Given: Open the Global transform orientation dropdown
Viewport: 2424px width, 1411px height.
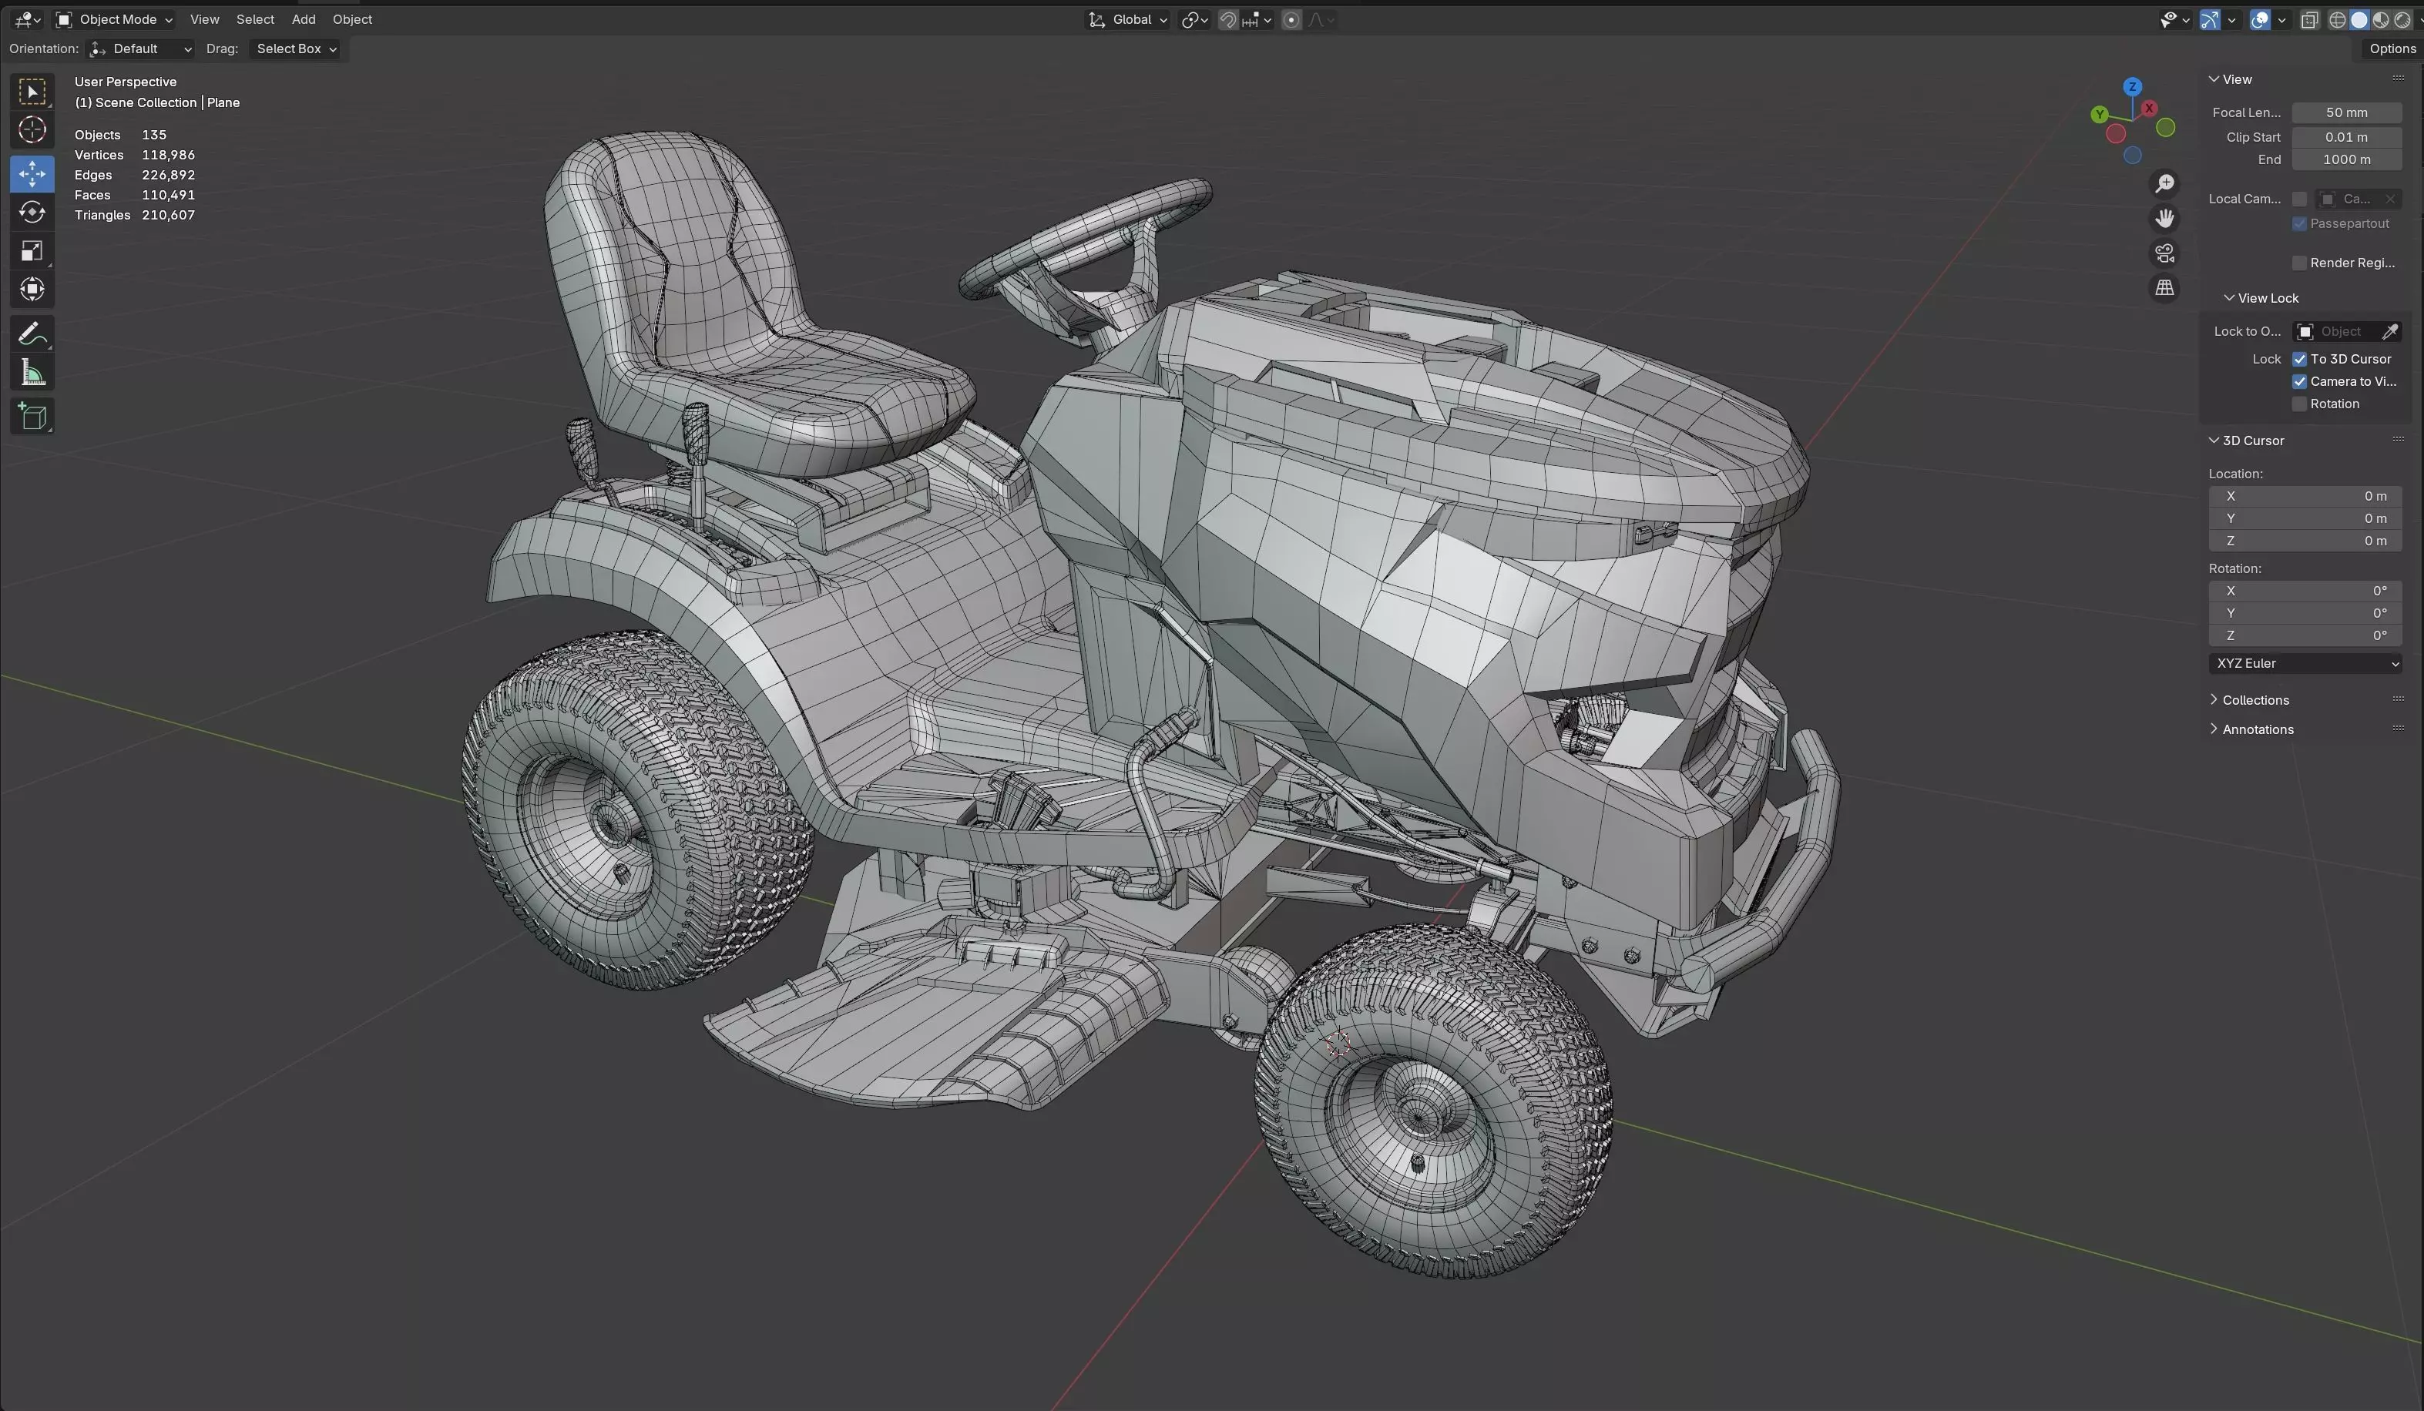Looking at the screenshot, I should point(1127,19).
